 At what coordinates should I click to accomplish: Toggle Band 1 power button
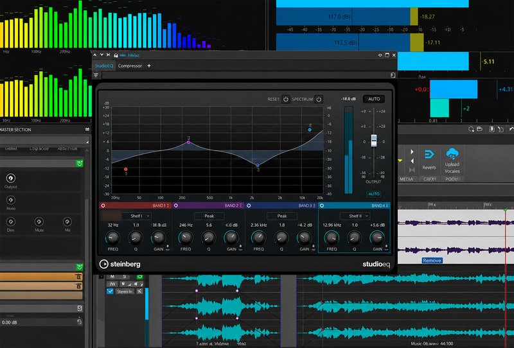(103, 205)
